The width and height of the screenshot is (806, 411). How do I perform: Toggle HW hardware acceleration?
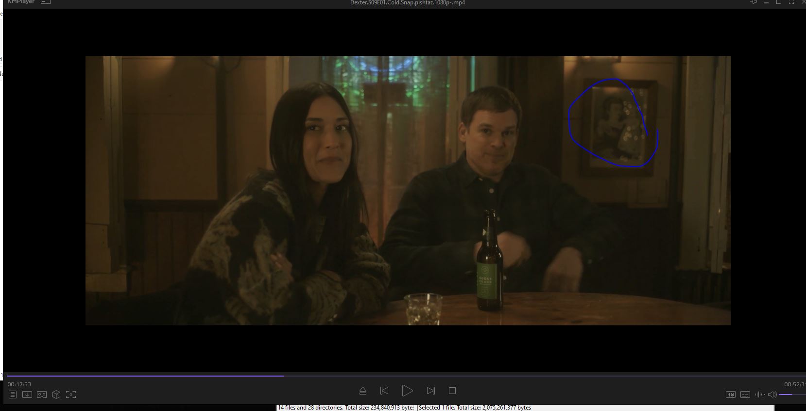point(731,395)
